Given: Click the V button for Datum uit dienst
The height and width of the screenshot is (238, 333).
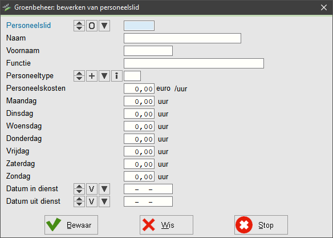Looking at the screenshot, I should 92,201.
